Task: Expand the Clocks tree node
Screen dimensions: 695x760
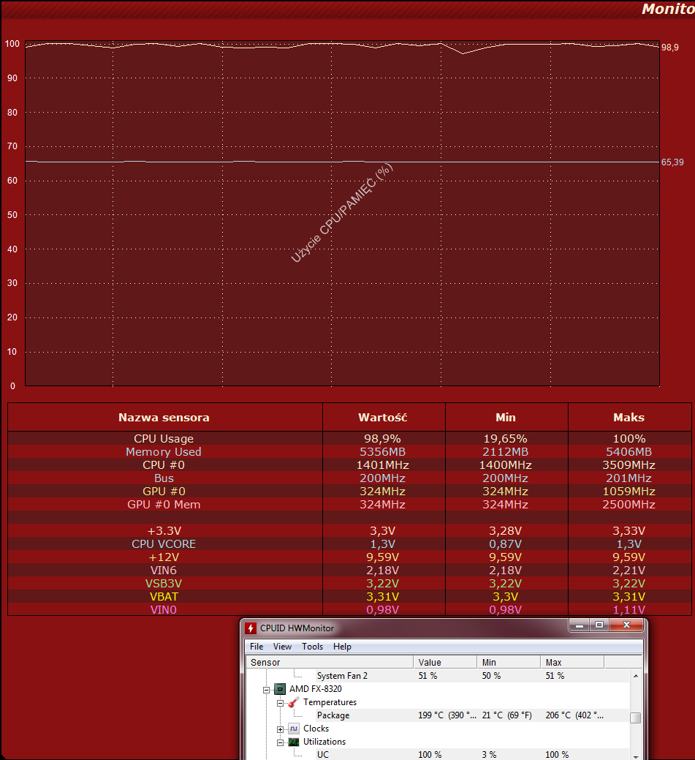Action: click(280, 729)
